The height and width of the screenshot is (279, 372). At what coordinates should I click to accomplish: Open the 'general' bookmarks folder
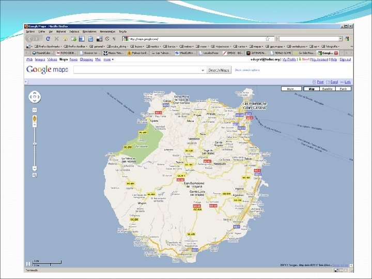98,47
